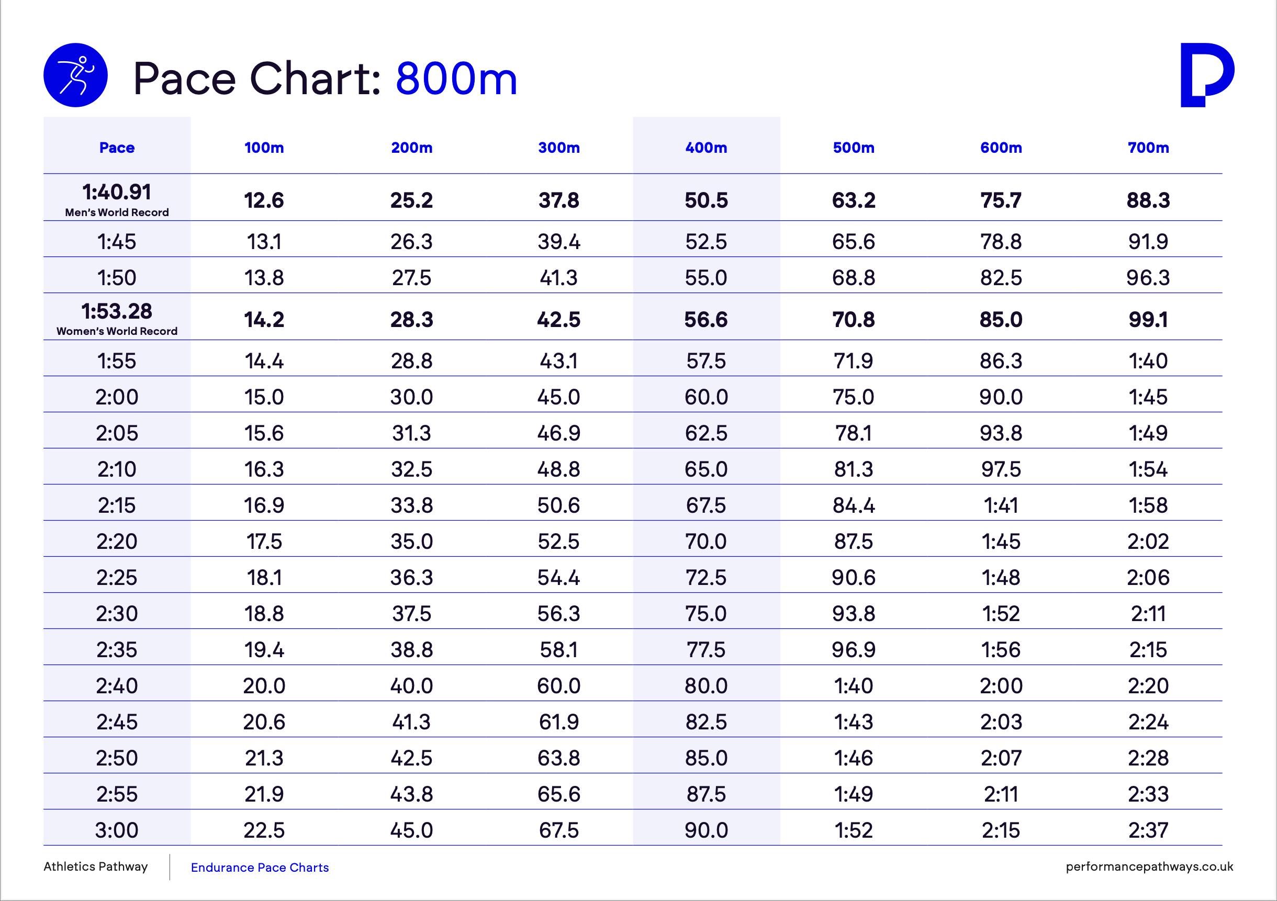Screen dimensions: 1277x901
Task: Select the 100m column header
Action: pyautogui.click(x=264, y=148)
